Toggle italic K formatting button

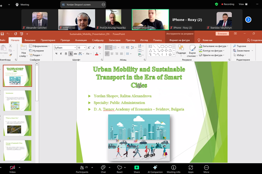[x=61, y=54]
